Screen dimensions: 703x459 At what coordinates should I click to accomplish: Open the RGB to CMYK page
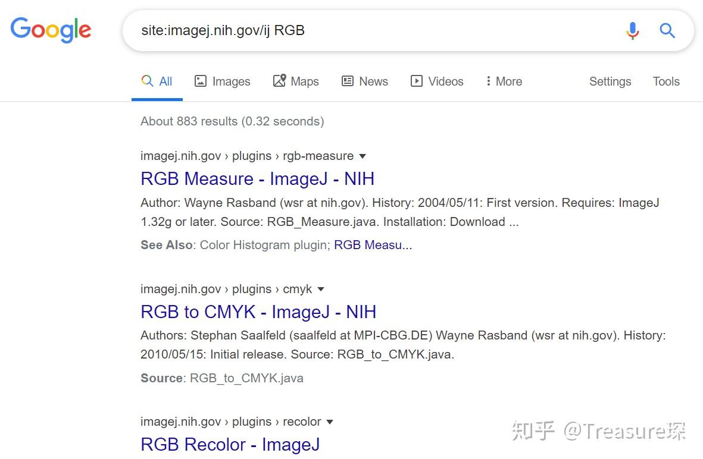[258, 312]
